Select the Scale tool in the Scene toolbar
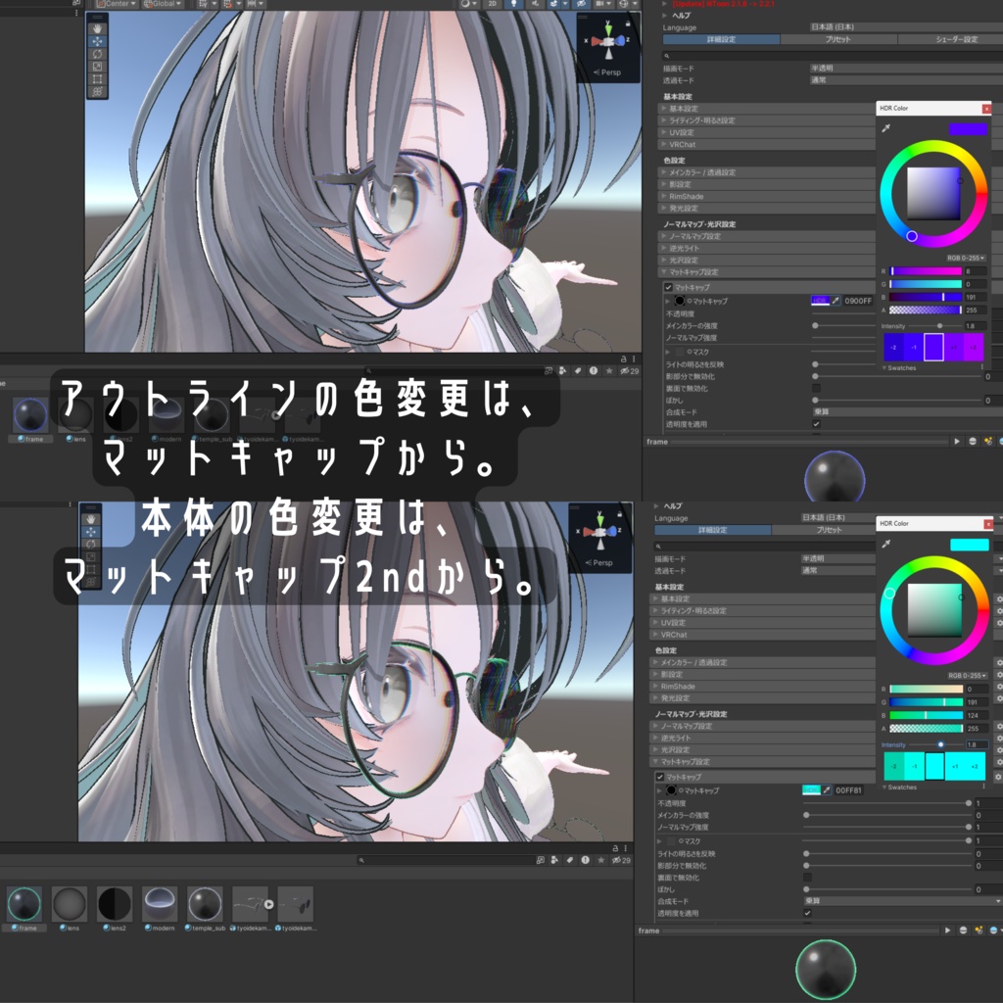1003x1003 pixels. tap(97, 66)
